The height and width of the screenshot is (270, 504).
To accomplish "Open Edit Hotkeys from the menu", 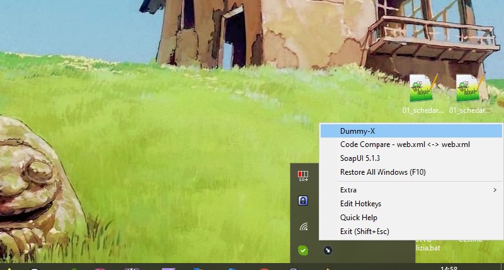I will point(411,204).
